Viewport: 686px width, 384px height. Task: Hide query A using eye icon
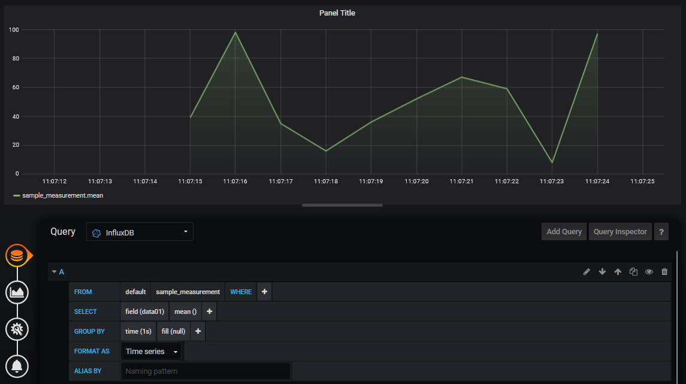pyautogui.click(x=649, y=272)
